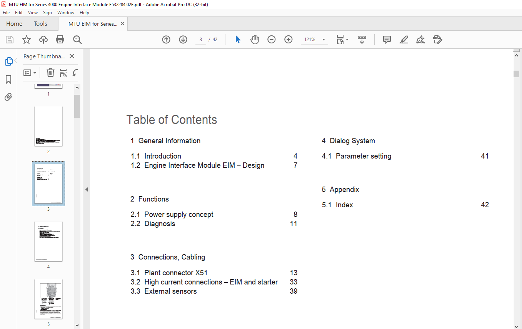Viewport: 522px width, 329px height.
Task: Rotate pages in thumbnails panel
Action: 75,73
